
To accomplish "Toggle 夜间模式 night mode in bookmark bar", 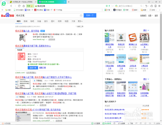I will pyautogui.click(x=118, y=10).
